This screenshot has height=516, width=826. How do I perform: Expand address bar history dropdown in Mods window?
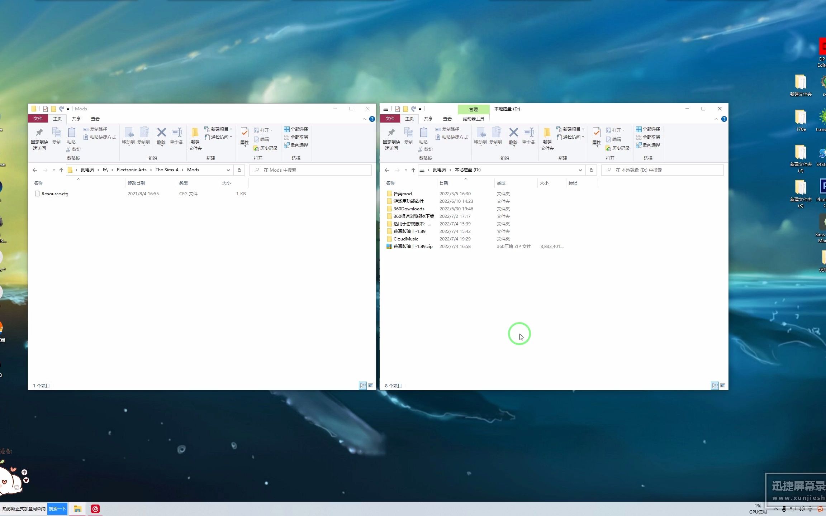(228, 170)
